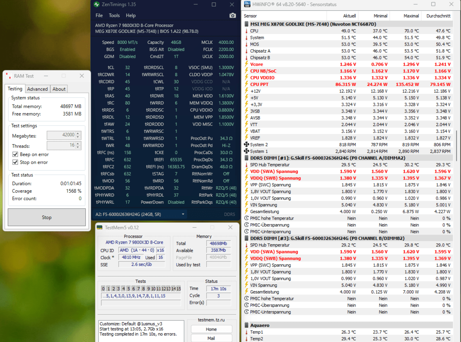Select the bolt icon of the CPU NB/SoC row
Screen dimensions: 461x342
246,71
